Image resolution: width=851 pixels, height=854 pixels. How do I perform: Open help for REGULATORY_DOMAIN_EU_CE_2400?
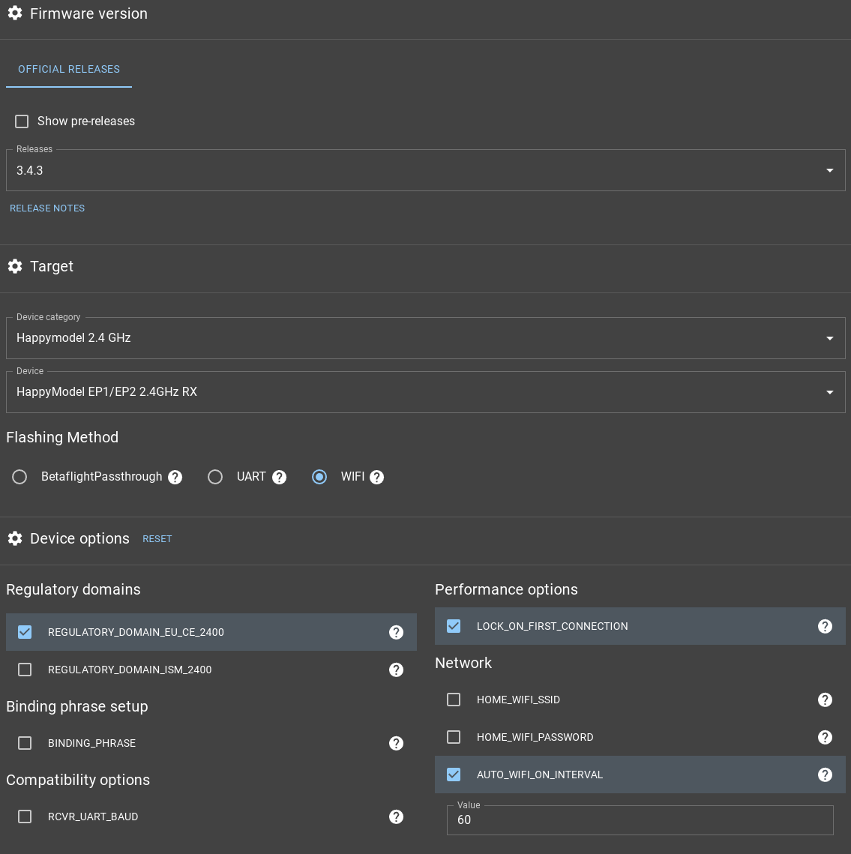397,633
